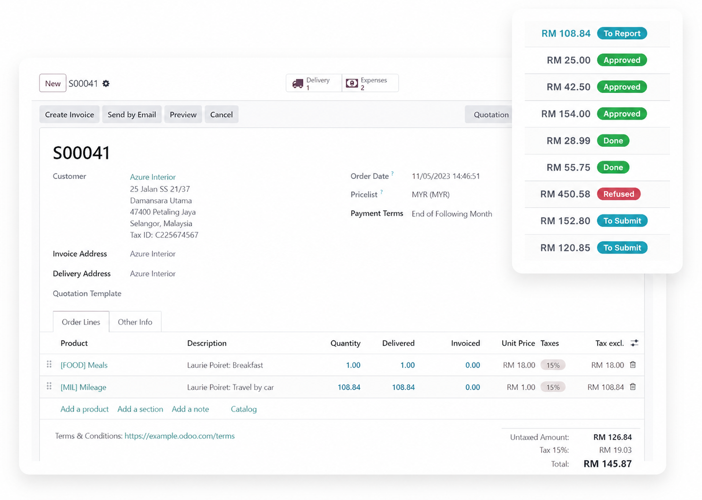Open the Payment Terms field

click(452, 214)
